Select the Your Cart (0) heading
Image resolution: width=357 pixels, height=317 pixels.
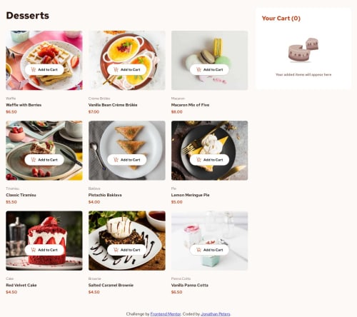(281, 19)
